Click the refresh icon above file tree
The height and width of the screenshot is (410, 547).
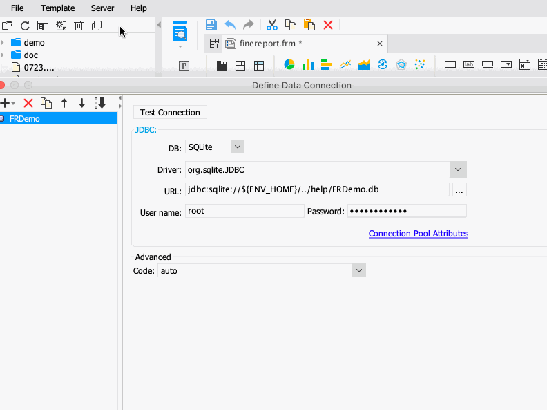click(25, 26)
